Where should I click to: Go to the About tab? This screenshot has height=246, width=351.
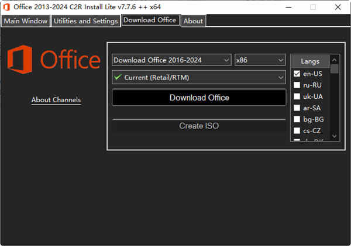[x=193, y=21]
